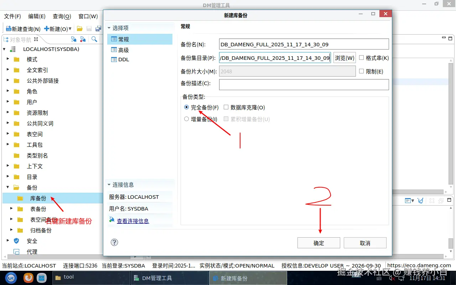Open the 文件(F) menu
Image resolution: width=456 pixels, height=285 pixels.
12,16
